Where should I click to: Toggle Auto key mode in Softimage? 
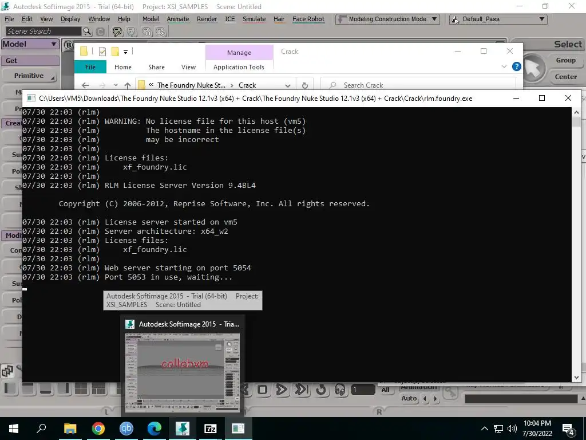[x=409, y=399]
